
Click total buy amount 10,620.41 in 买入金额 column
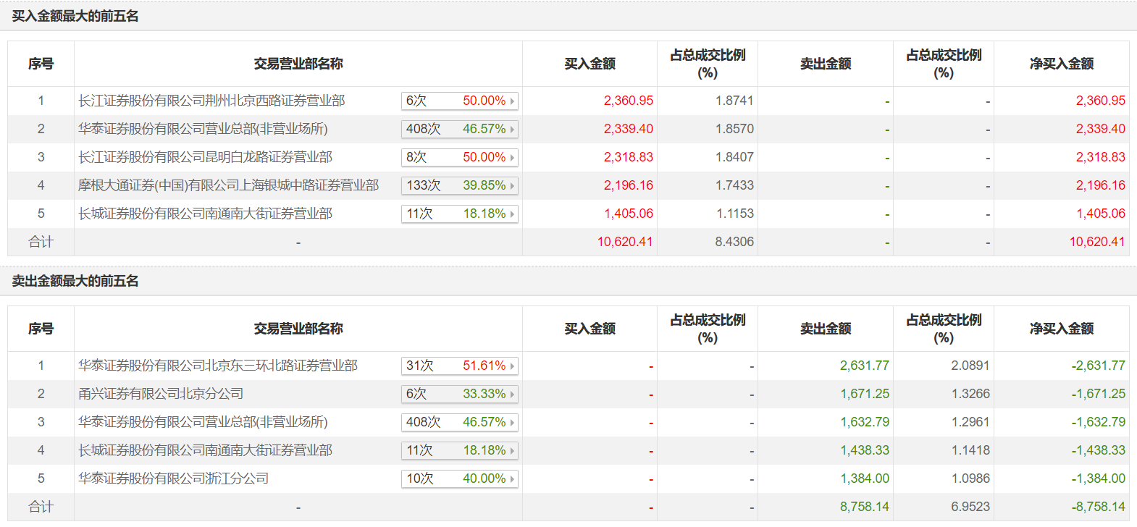(x=625, y=242)
